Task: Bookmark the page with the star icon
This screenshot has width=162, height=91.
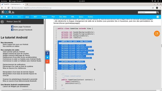Action: pyautogui.click(x=153, y=8)
